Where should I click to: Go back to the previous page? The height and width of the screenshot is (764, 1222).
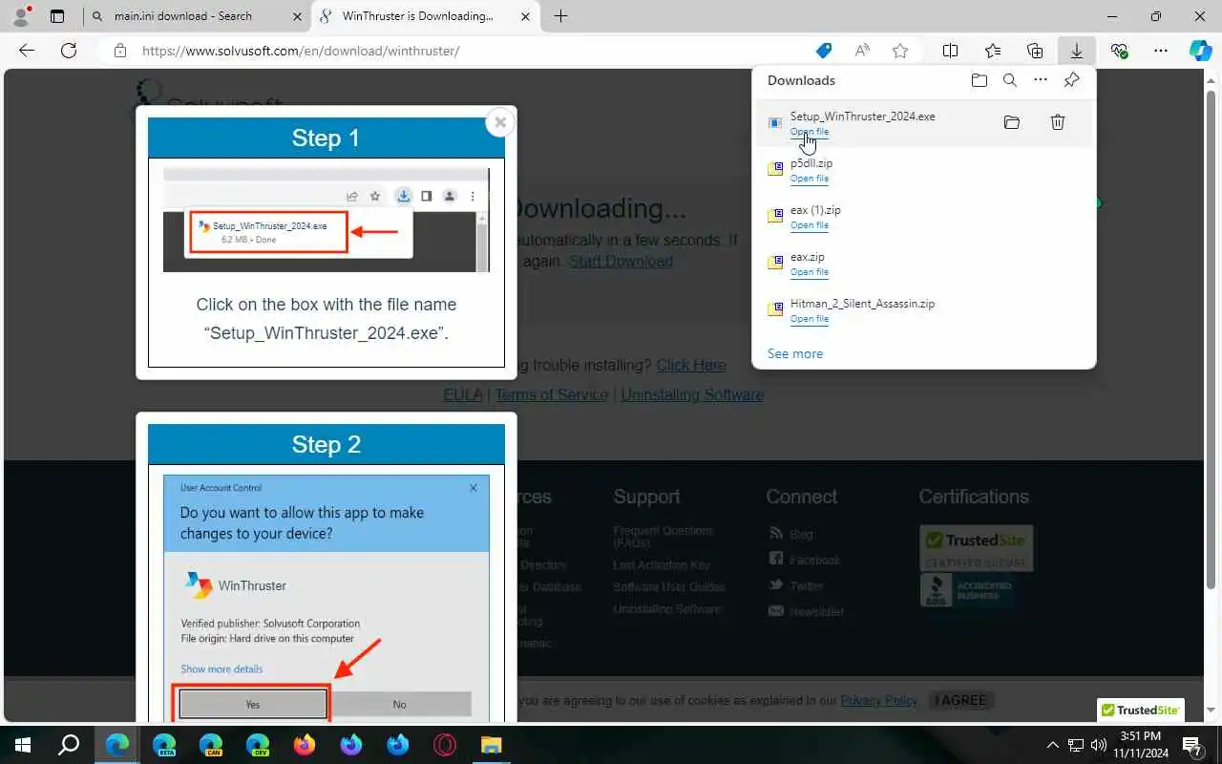point(27,51)
